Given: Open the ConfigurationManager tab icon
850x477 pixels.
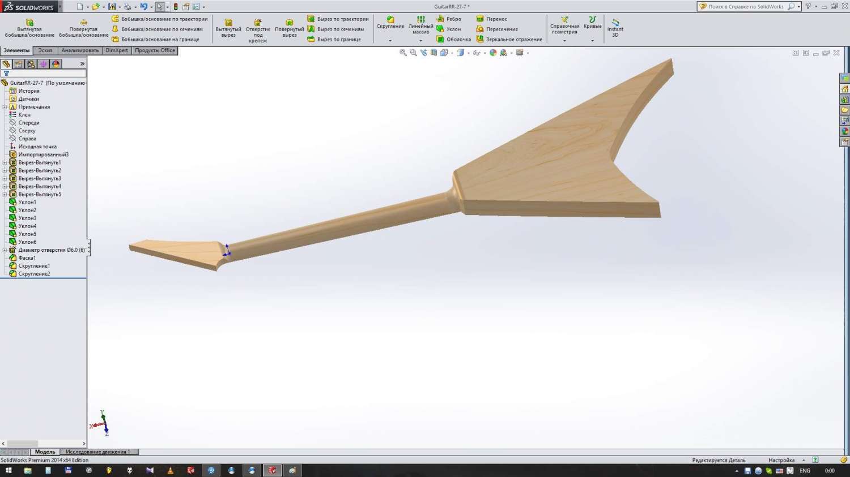Looking at the screenshot, I should click(31, 64).
